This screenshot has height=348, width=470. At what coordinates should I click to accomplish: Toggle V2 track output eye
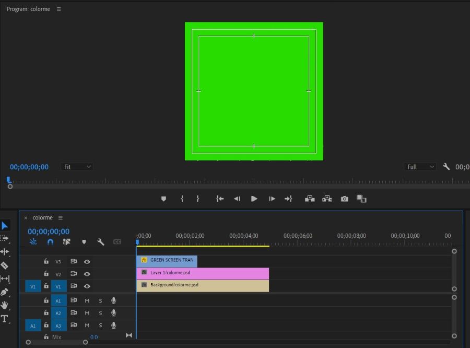click(87, 274)
